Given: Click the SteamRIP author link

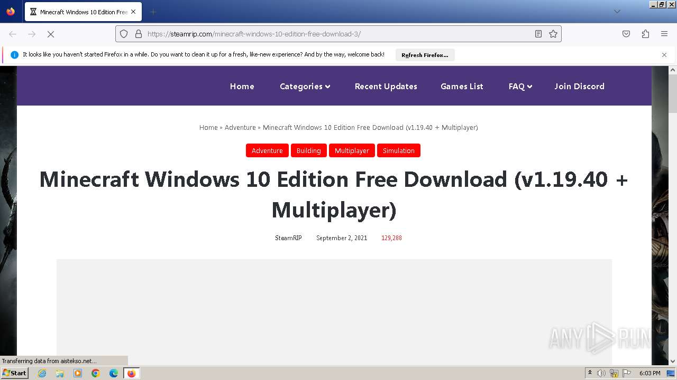Looking at the screenshot, I should tap(288, 238).
